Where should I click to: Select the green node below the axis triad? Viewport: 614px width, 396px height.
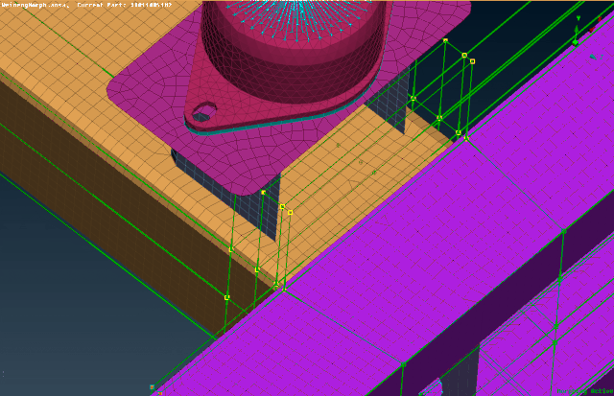(574, 42)
